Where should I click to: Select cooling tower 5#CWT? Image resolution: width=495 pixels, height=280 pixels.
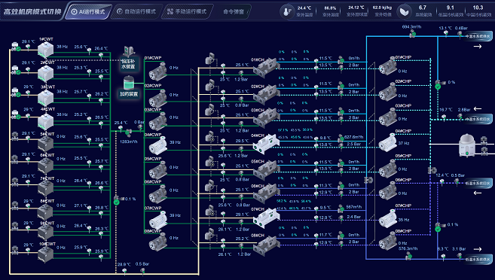45,144
